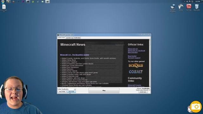This screenshot has height=114, width=203.
Task: Open the Minecraft 1.8 Bountiful Update link
Action: click(75, 55)
